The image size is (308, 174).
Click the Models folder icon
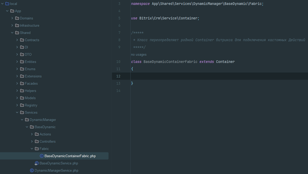click(22, 98)
